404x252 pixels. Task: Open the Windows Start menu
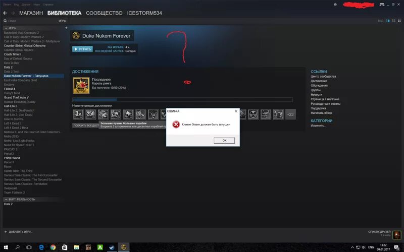[6, 247]
